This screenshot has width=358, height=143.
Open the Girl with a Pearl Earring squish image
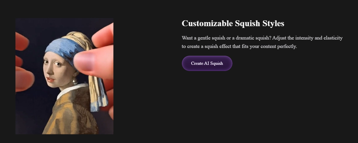coord(64,76)
